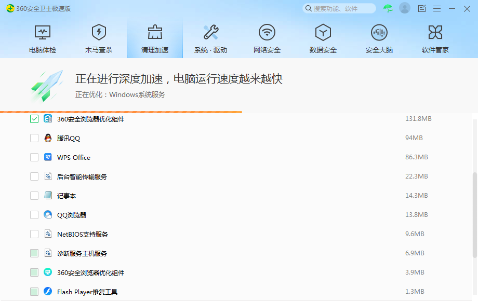Check the QQ浏览器 checkbox

point(34,215)
